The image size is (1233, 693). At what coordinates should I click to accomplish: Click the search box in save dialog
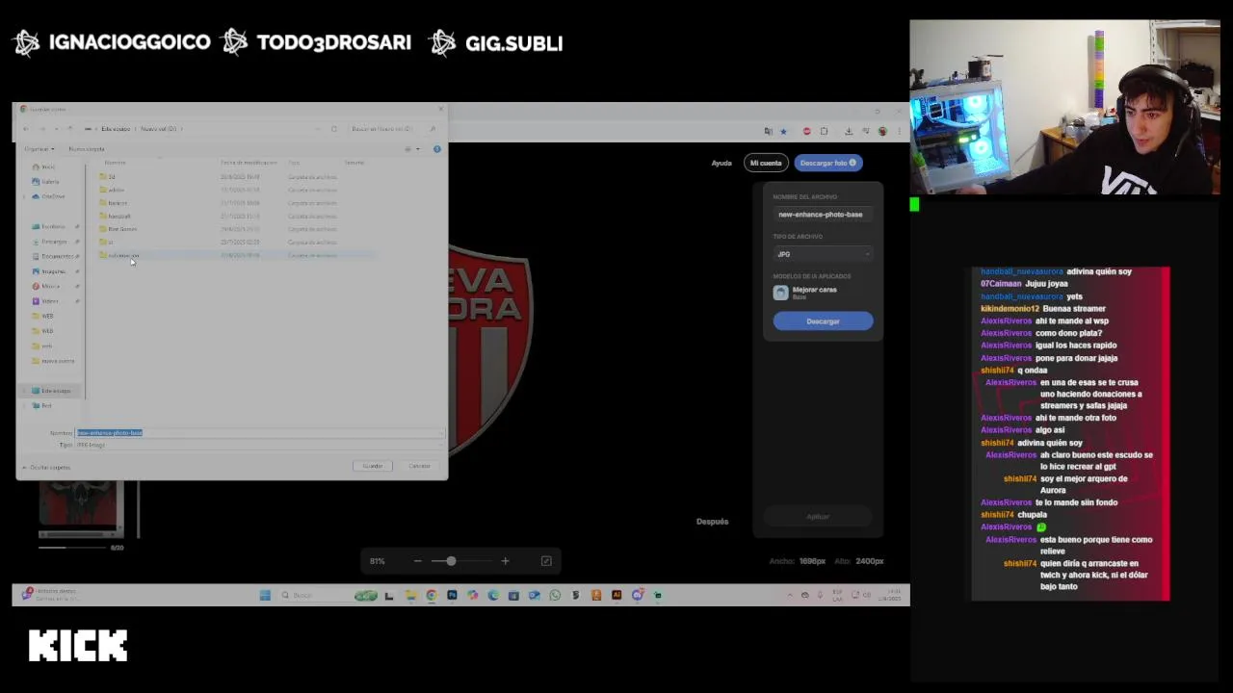(x=393, y=128)
